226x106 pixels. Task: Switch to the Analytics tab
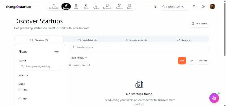tap(184, 40)
